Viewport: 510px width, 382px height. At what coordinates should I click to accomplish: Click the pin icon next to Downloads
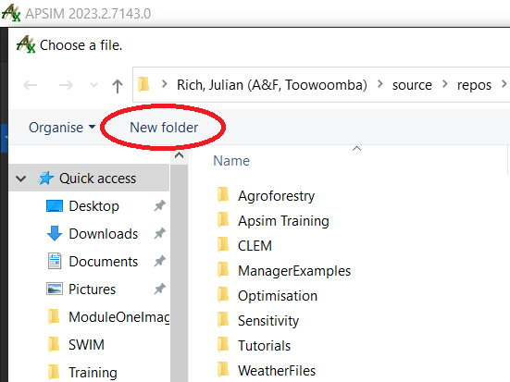pos(160,233)
